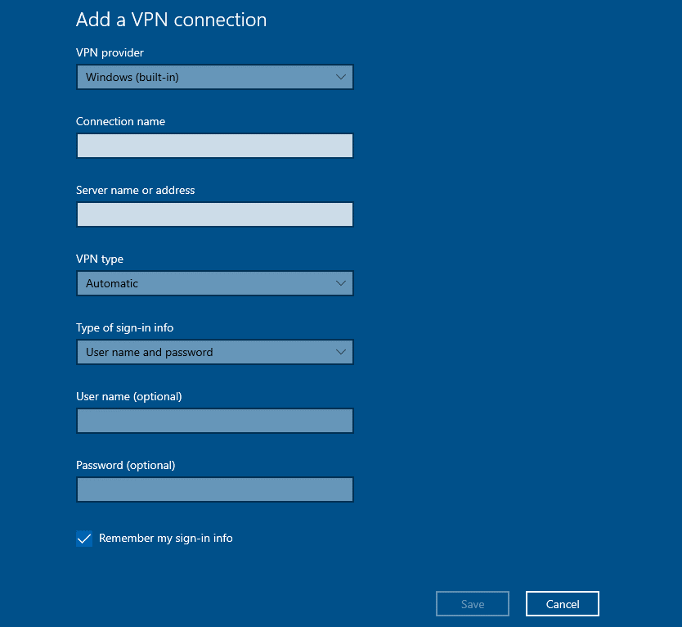Select the Password optional field
Image resolution: width=682 pixels, height=627 pixels.
click(214, 489)
